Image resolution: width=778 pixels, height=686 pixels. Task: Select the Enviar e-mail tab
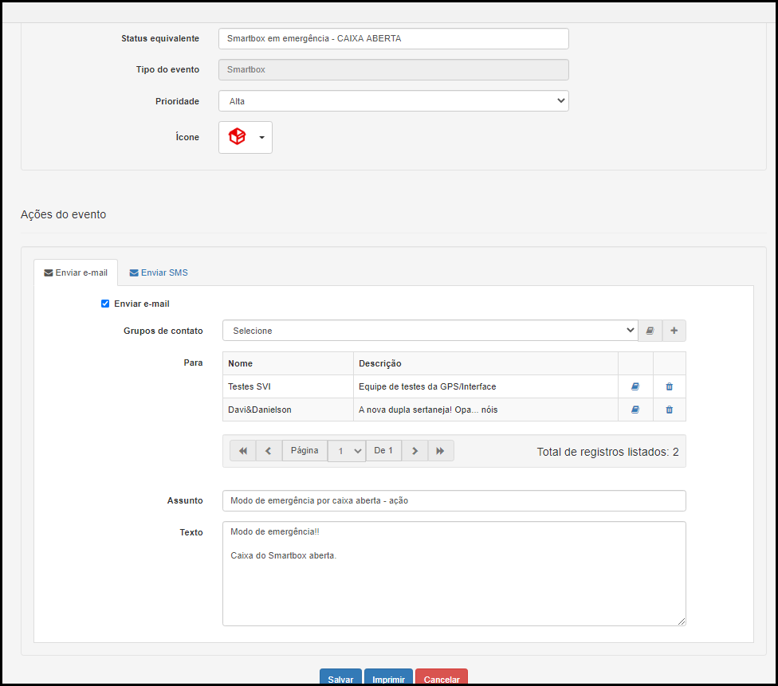pyautogui.click(x=76, y=272)
